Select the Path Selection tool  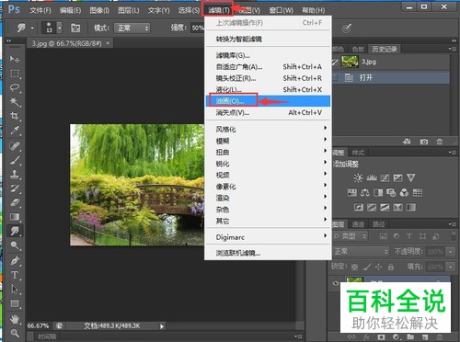coord(15,289)
